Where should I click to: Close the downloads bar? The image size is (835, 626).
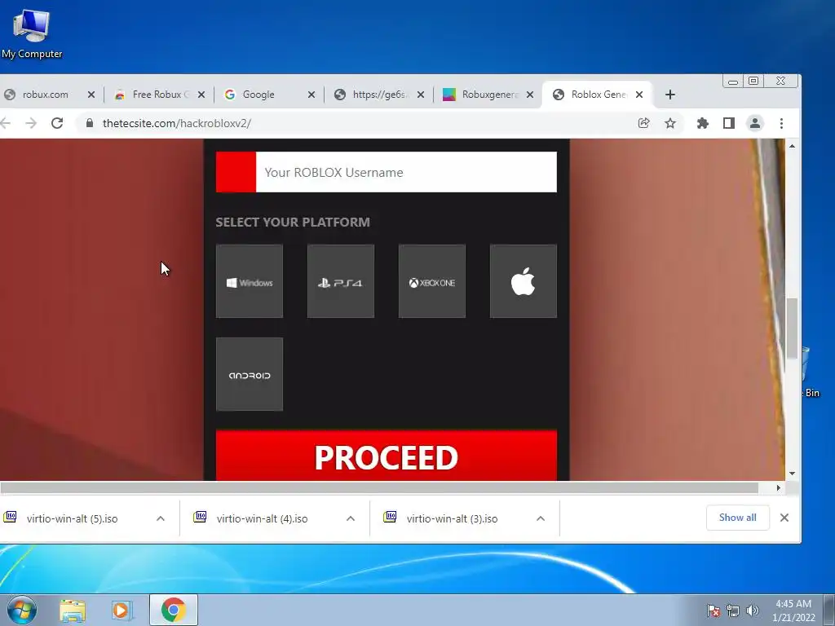784,518
